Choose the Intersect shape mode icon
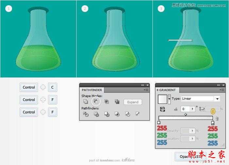The image size is (229, 165). tap(106, 101)
